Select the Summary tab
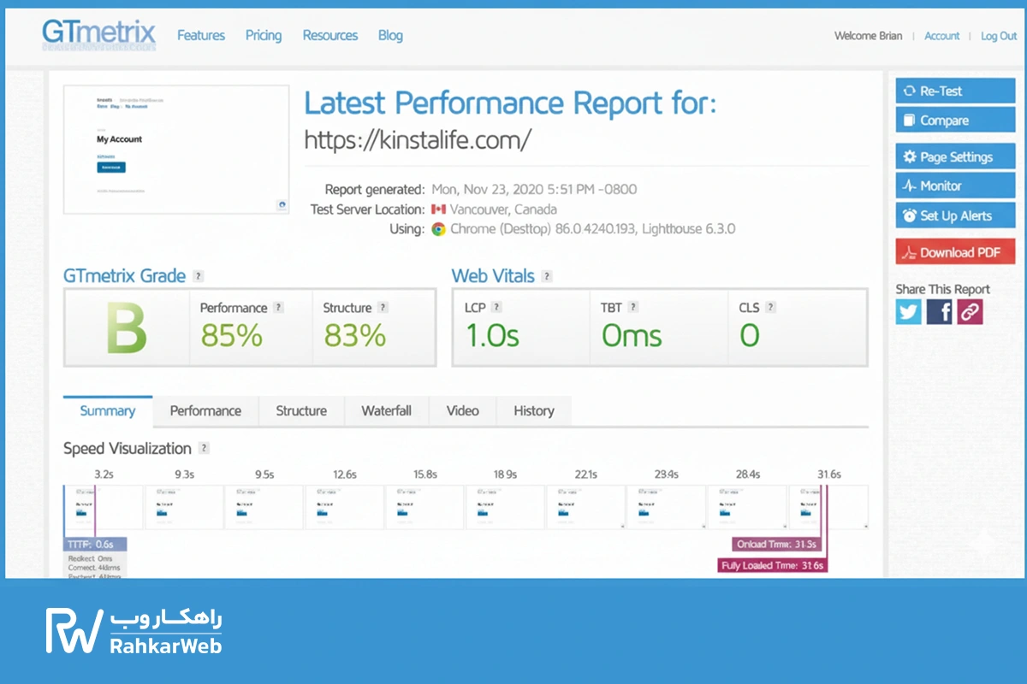This screenshot has height=684, width=1027. 108,411
